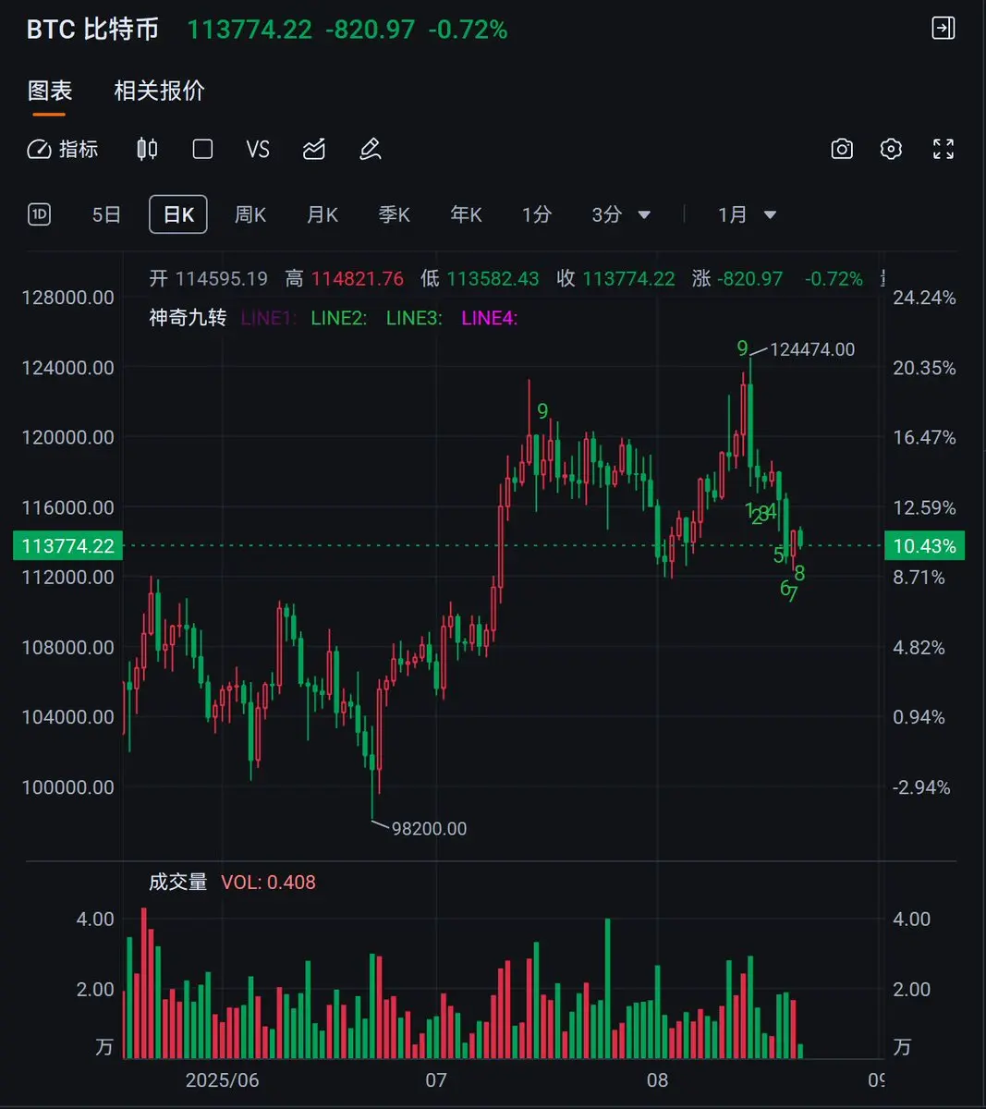Viewport: 986px width, 1109px height.
Task: Enter fullscreen chart mode
Action: pos(943,149)
